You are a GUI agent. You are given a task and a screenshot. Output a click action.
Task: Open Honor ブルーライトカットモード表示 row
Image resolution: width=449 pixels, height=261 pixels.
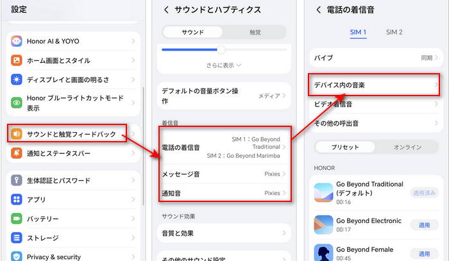pos(73,103)
